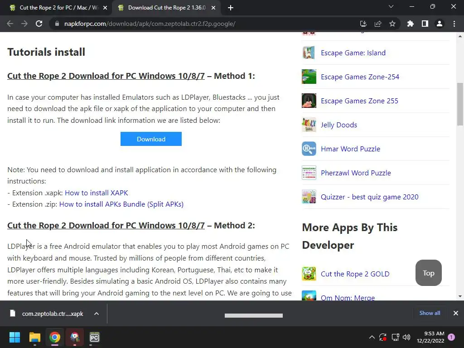Open 'Escape Game: Island' link

(353, 53)
